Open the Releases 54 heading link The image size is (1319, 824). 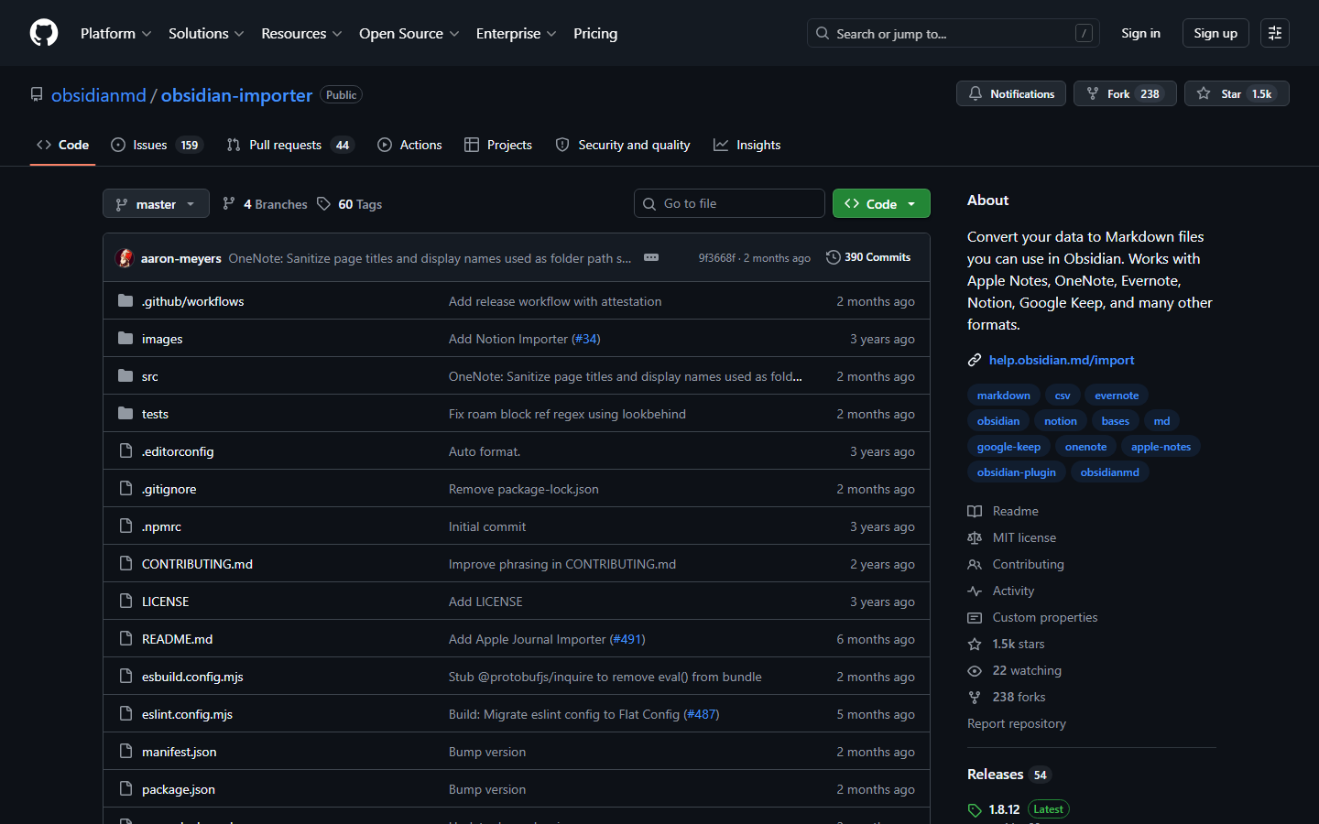(1008, 775)
